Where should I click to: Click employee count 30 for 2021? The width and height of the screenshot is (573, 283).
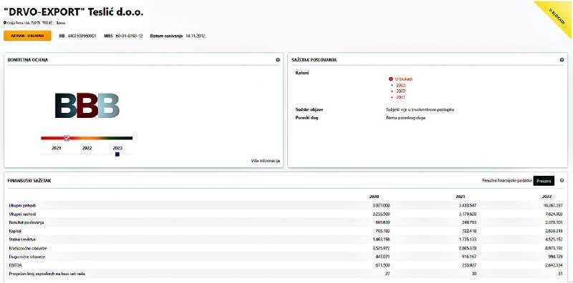[473, 274]
